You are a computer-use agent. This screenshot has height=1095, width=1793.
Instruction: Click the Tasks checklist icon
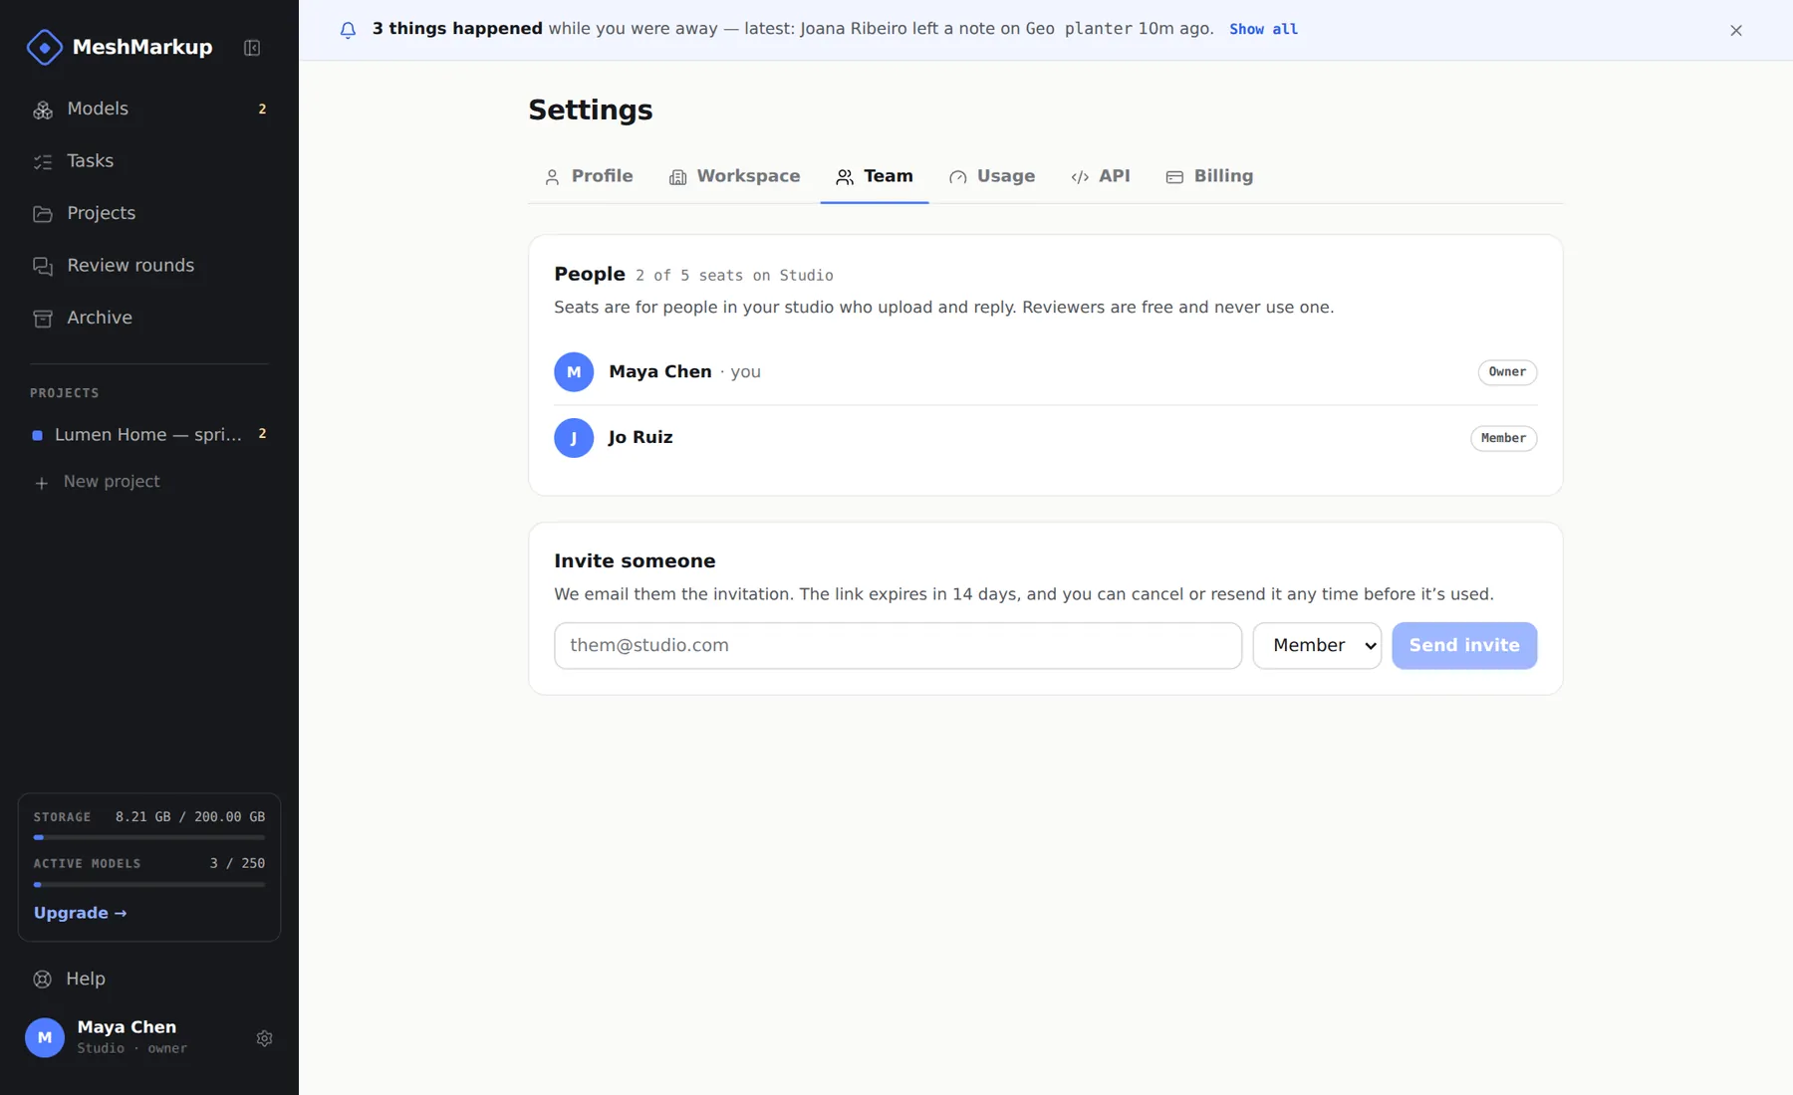pyautogui.click(x=43, y=161)
